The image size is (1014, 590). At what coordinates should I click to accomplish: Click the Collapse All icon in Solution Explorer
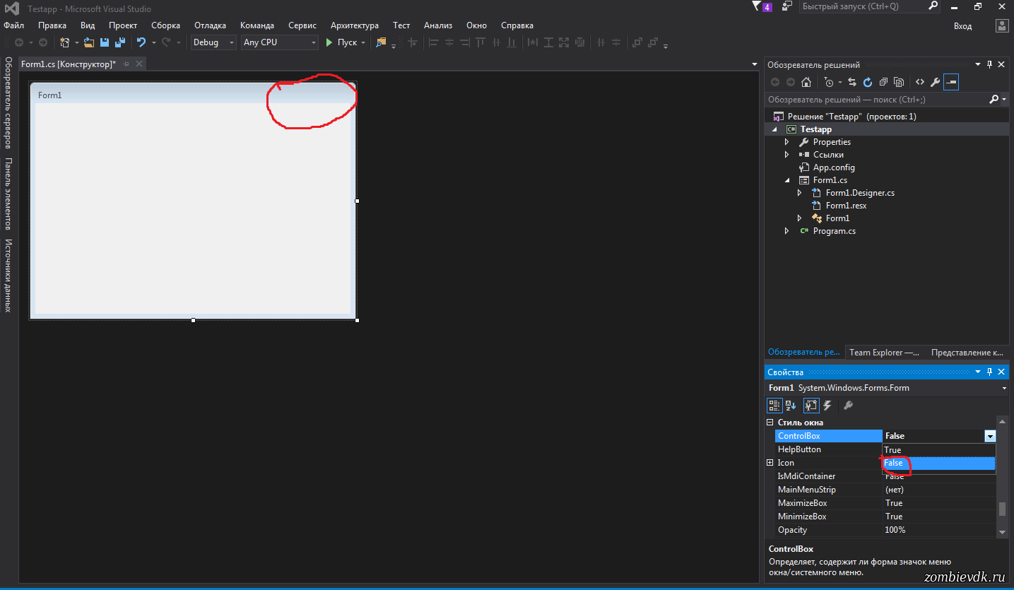pos(883,82)
